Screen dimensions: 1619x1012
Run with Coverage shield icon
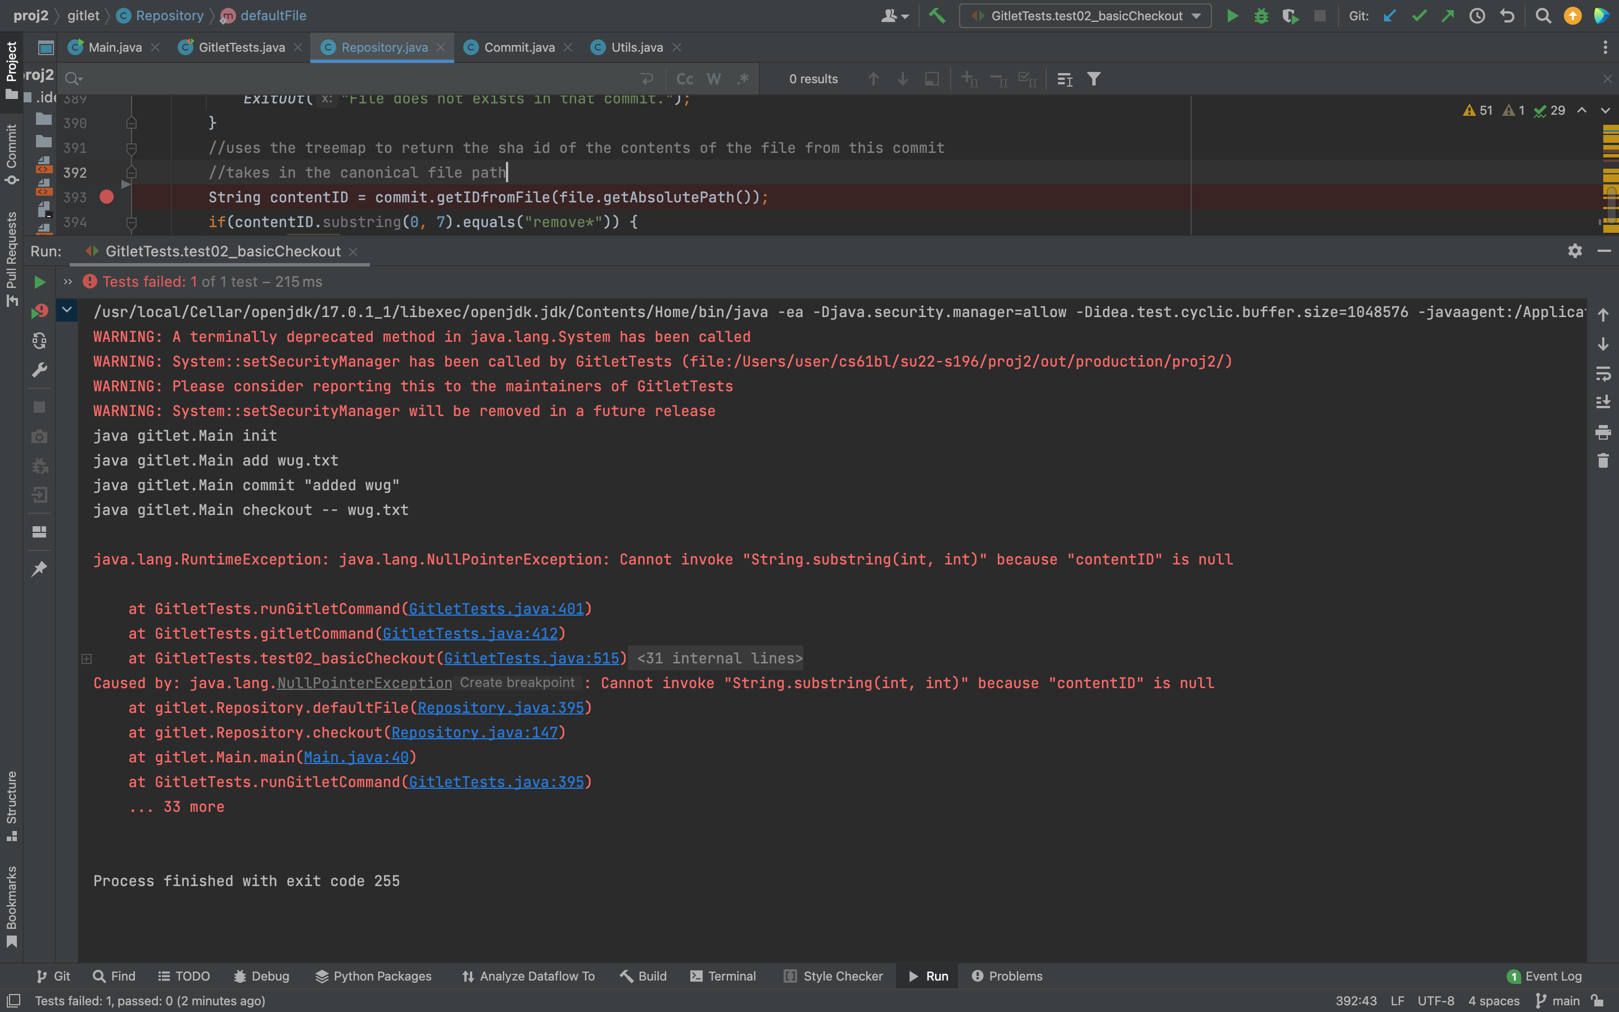pos(1290,15)
